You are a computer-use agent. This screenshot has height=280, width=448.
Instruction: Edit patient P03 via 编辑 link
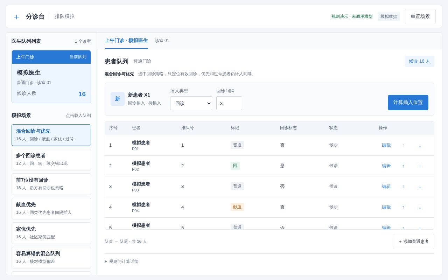coord(386,187)
